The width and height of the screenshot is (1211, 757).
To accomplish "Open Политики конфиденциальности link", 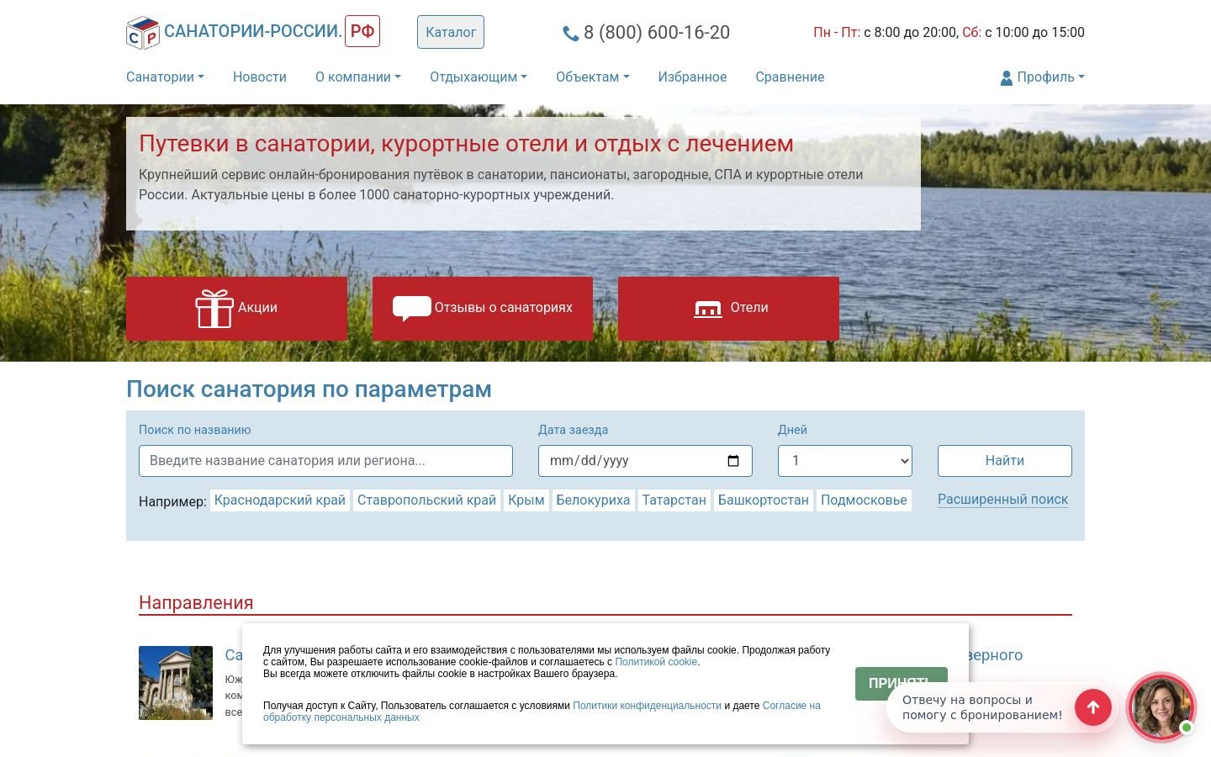I will pos(647,706).
